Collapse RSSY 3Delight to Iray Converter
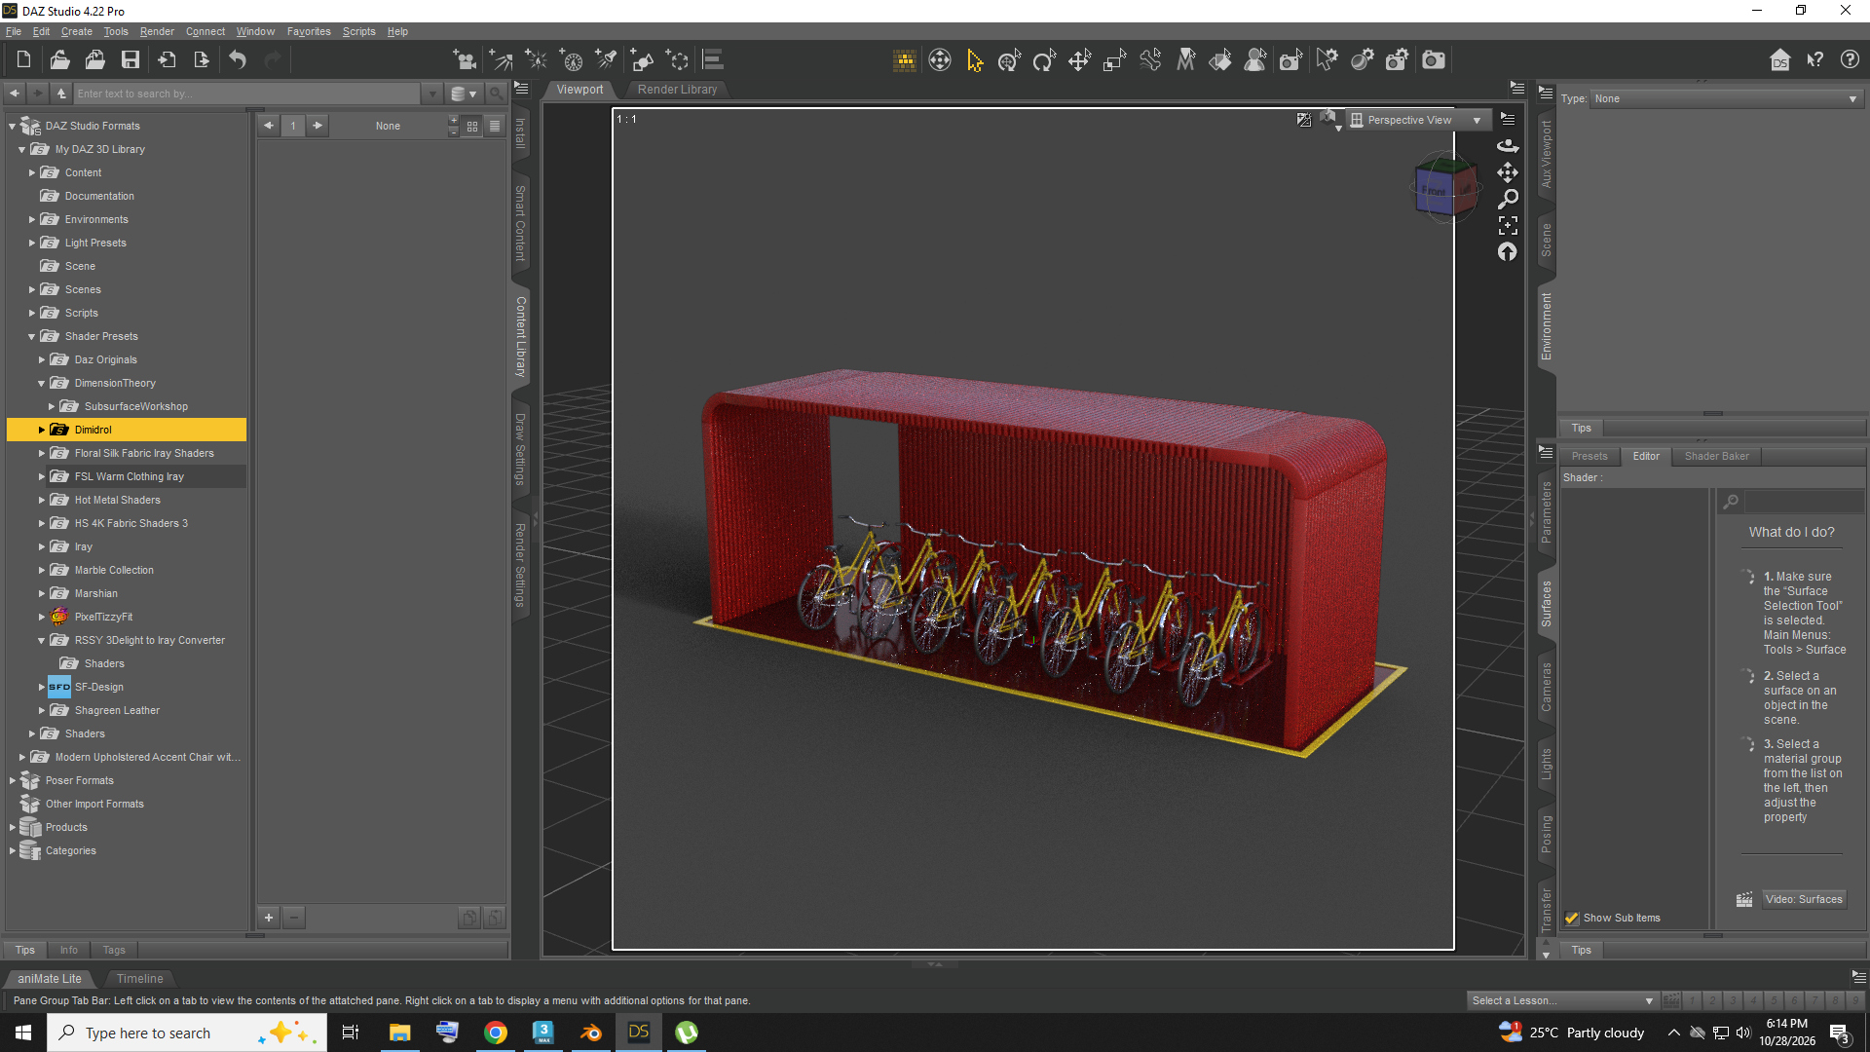 (x=42, y=641)
